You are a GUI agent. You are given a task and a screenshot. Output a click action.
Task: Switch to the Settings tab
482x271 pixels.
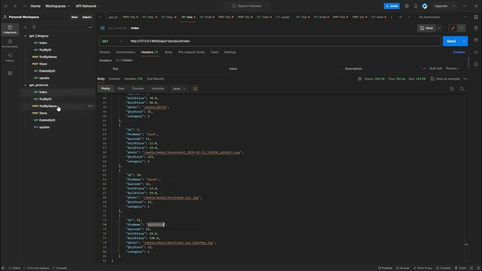point(230,52)
